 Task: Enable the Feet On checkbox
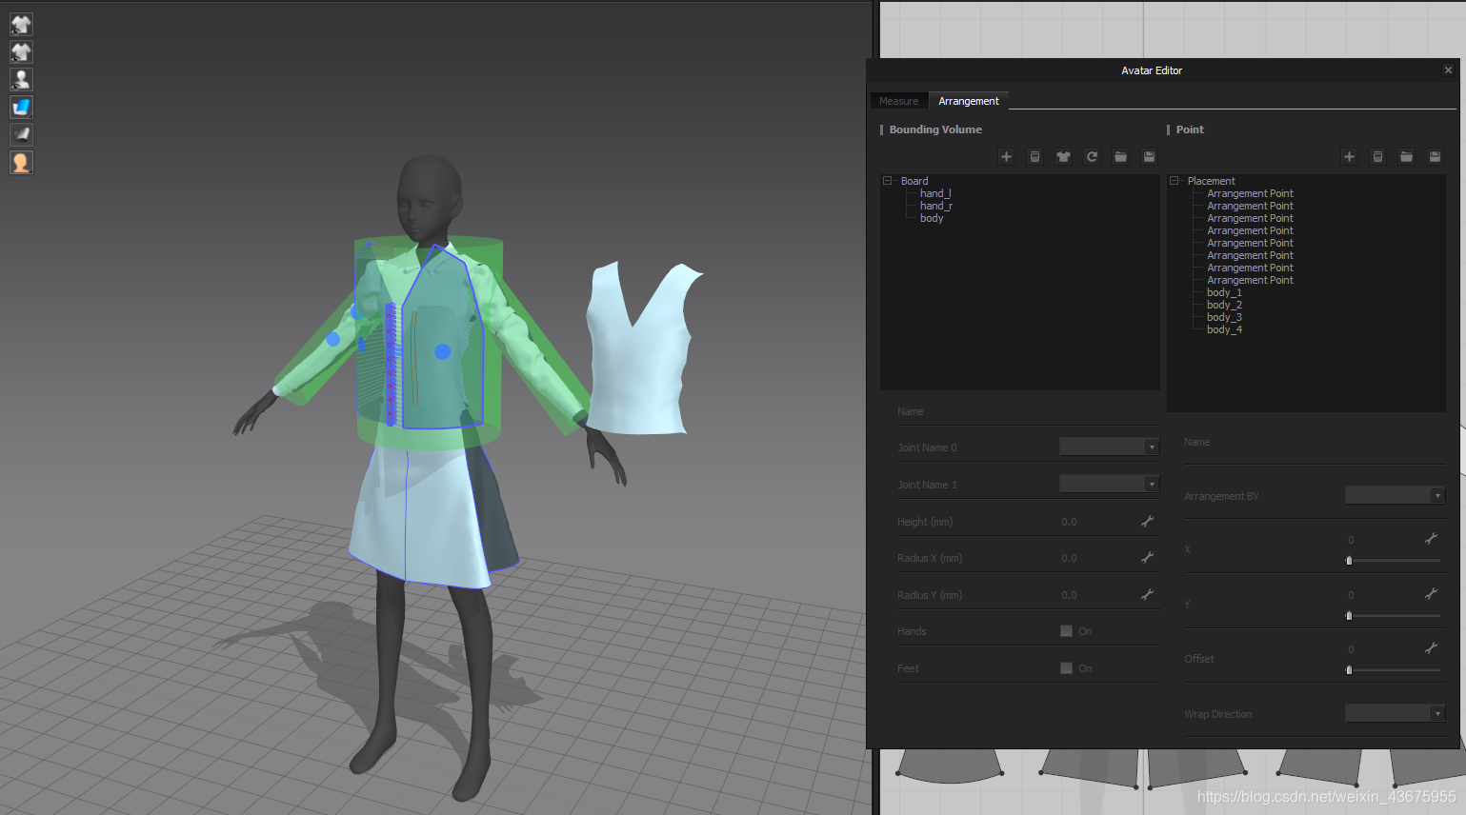1067,667
